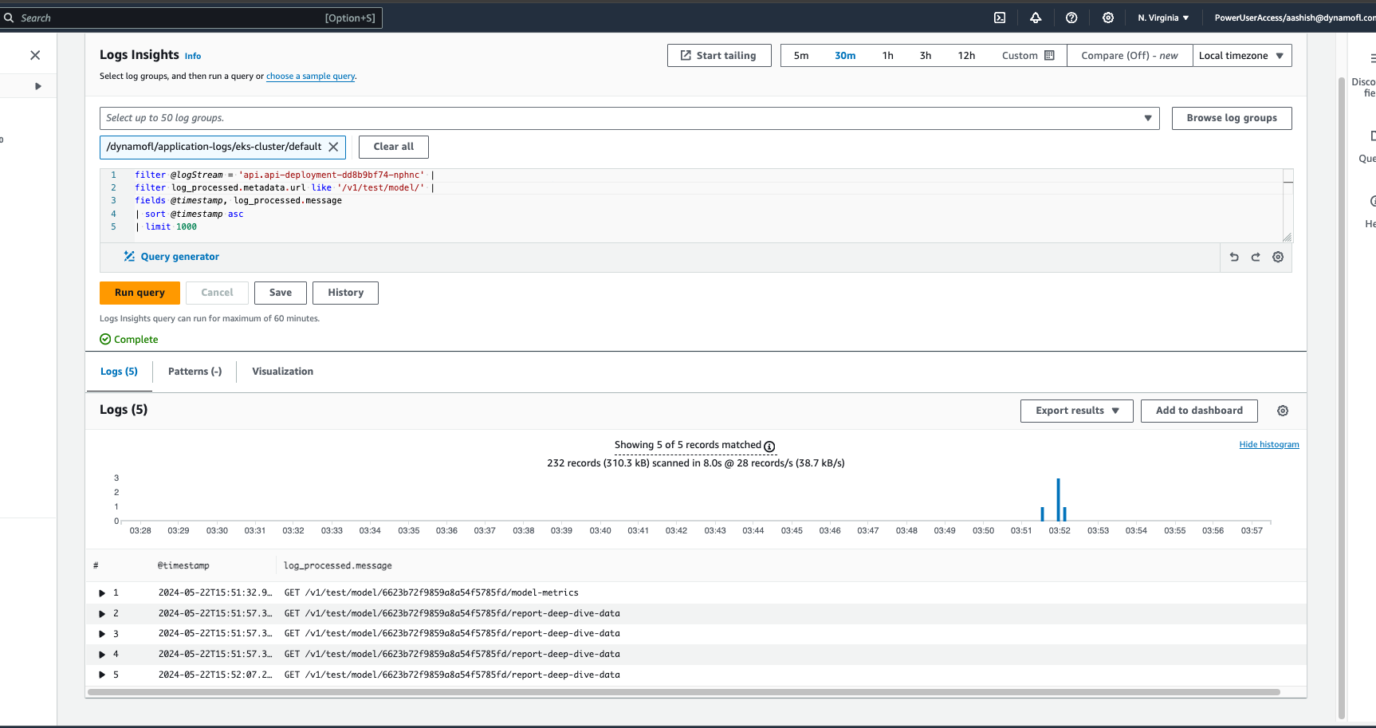The height and width of the screenshot is (728, 1376).
Task: Click the tallest histogram bar near 03:52
Action: tap(1058, 500)
